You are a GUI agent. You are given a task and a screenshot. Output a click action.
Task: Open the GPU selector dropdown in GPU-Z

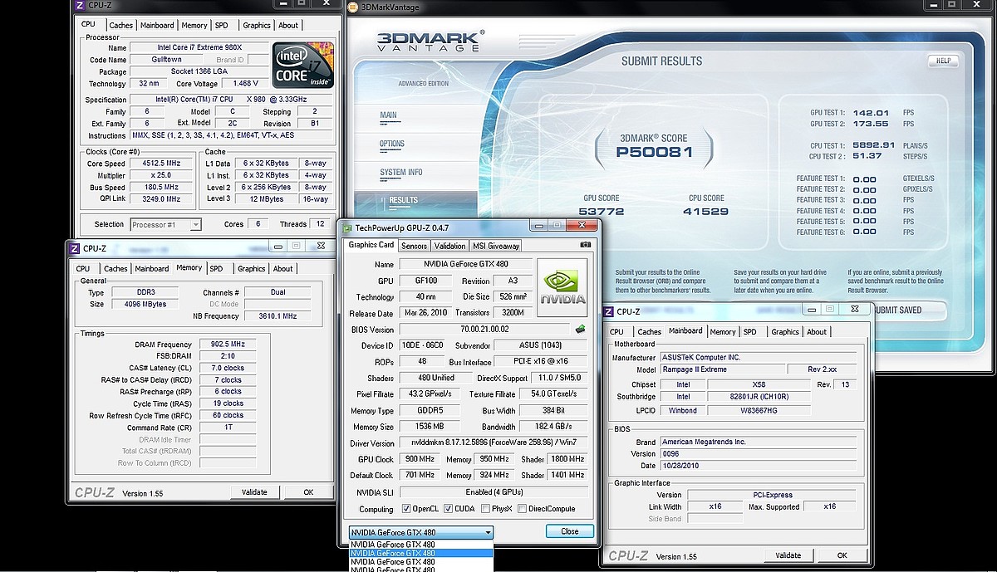pos(421,532)
